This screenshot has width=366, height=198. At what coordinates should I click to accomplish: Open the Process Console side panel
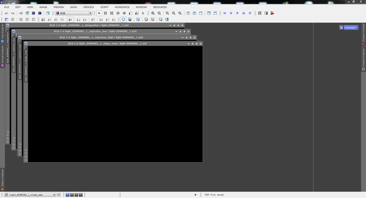[x=363, y=34]
